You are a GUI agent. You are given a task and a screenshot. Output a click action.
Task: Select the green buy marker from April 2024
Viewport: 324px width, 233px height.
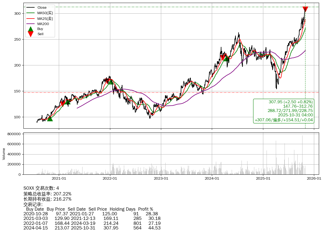coord(226,58)
